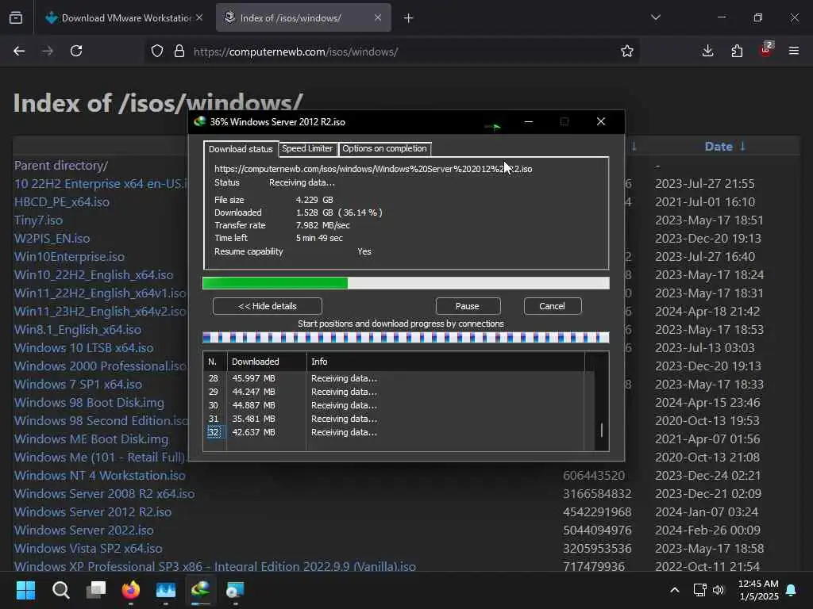
Task: Download Win8.1_English_x64.iso
Action: tap(77, 329)
